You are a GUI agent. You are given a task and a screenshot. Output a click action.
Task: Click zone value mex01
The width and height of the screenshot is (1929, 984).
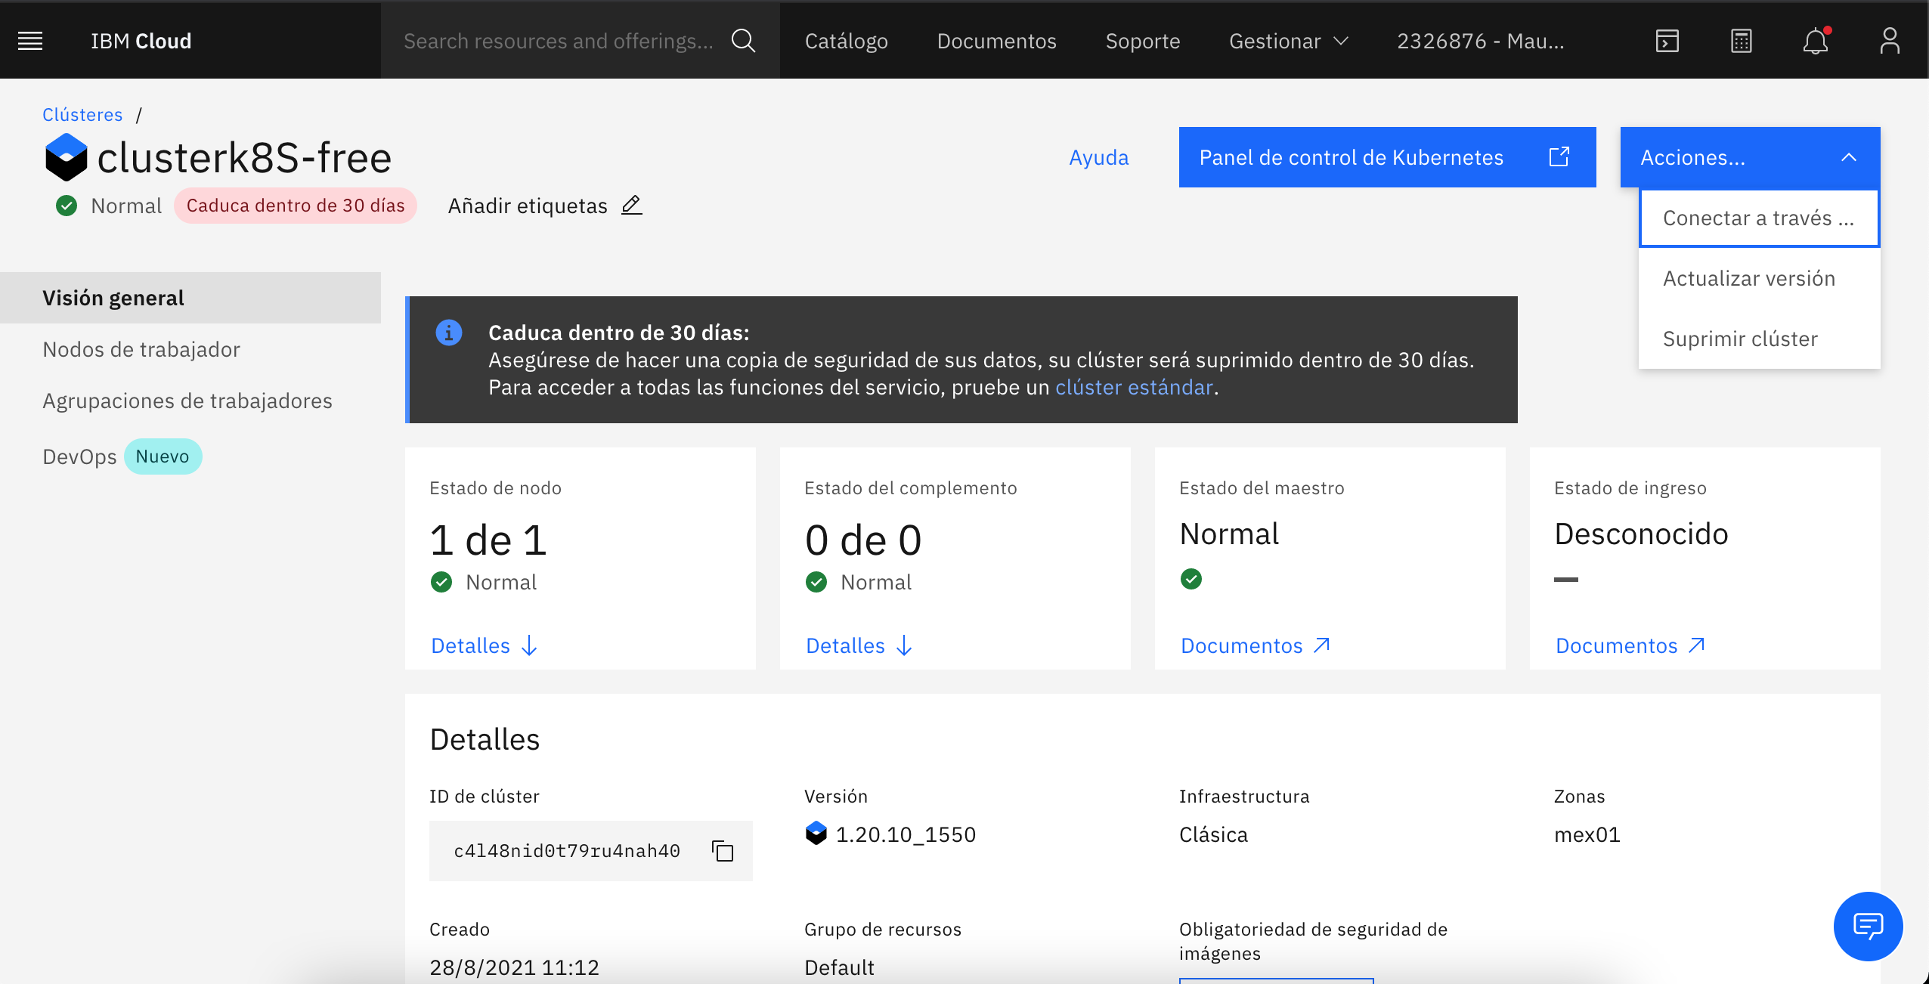click(x=1587, y=834)
